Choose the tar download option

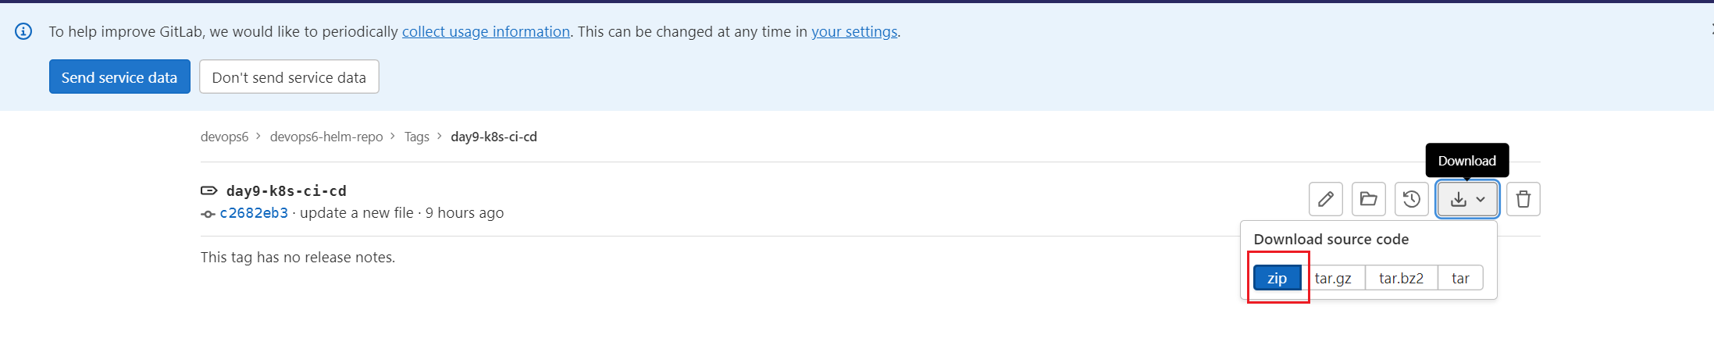[x=1460, y=278]
